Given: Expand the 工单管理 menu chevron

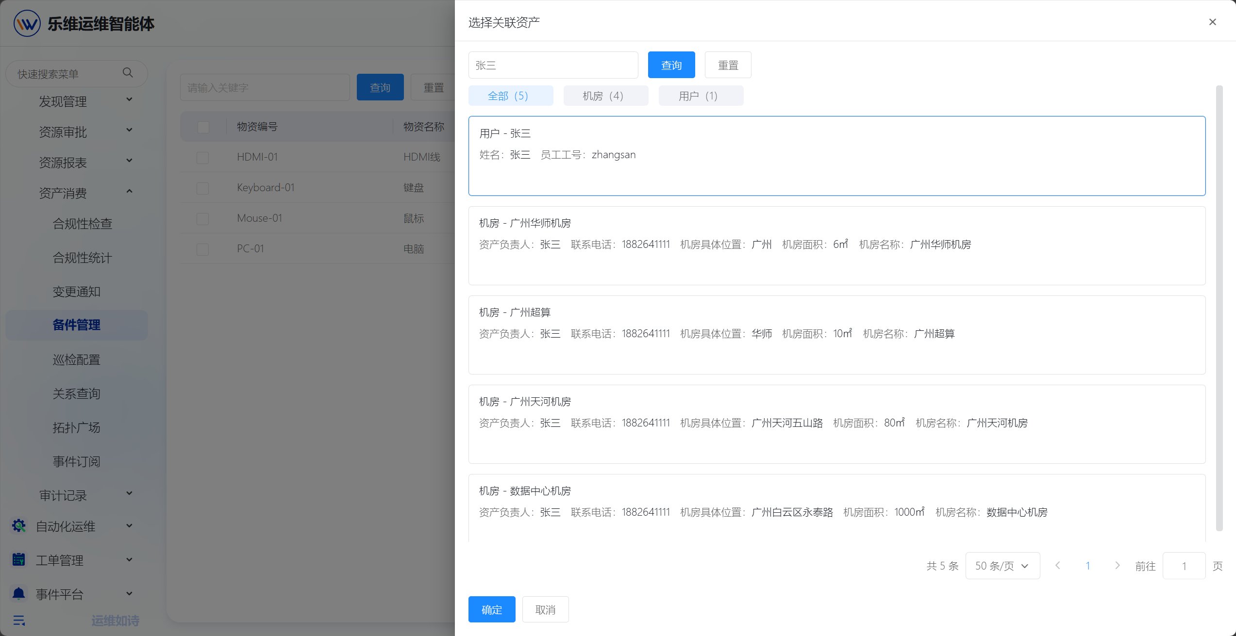Looking at the screenshot, I should pyautogui.click(x=129, y=560).
